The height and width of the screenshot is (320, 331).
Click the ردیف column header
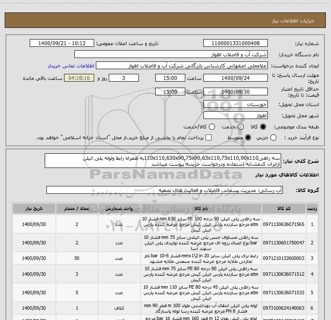point(312,208)
